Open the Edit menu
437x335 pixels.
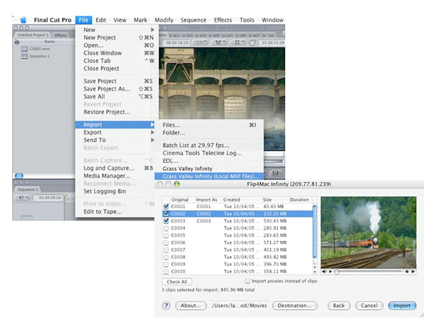[100, 20]
